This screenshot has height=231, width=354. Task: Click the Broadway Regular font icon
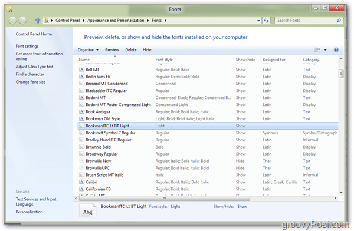coord(82,154)
